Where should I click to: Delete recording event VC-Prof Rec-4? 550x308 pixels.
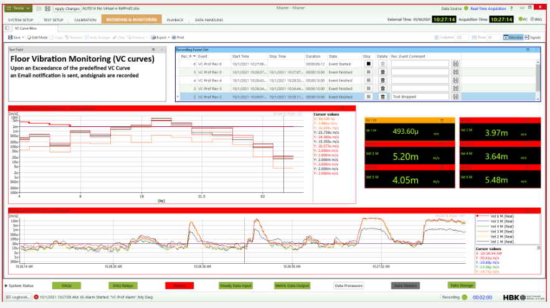tap(382, 80)
